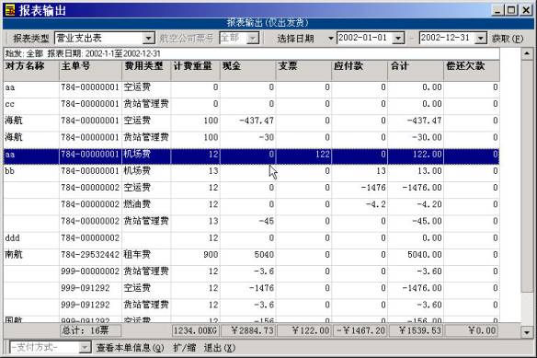Expand the 选择日期 dropdown arrow
The width and height of the screenshot is (537, 358).
pos(331,38)
